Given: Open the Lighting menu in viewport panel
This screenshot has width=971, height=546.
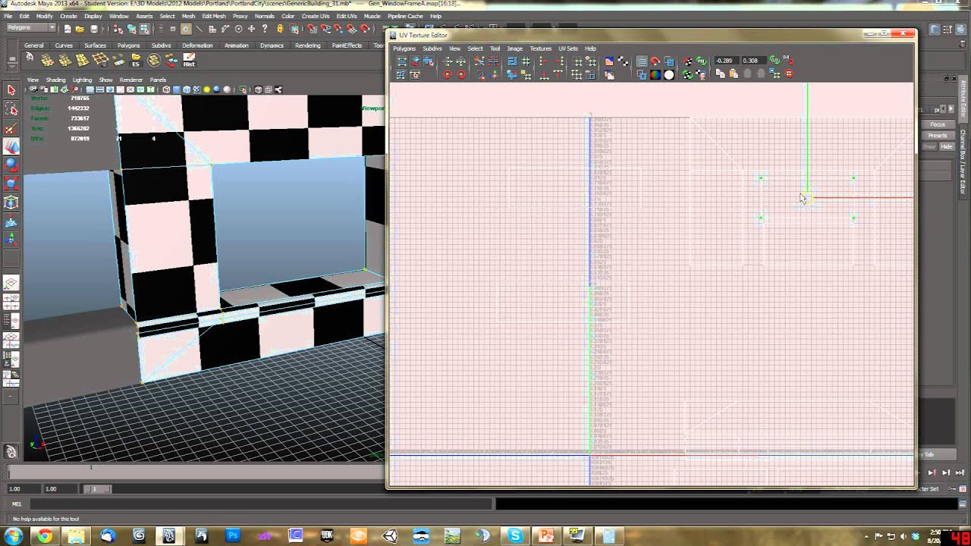Looking at the screenshot, I should [82, 80].
